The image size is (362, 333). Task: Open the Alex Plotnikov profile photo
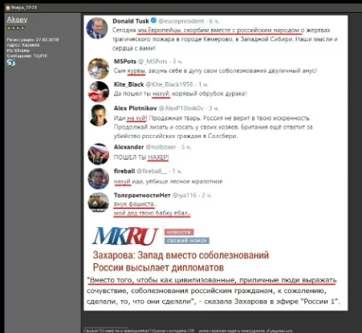coord(98,116)
